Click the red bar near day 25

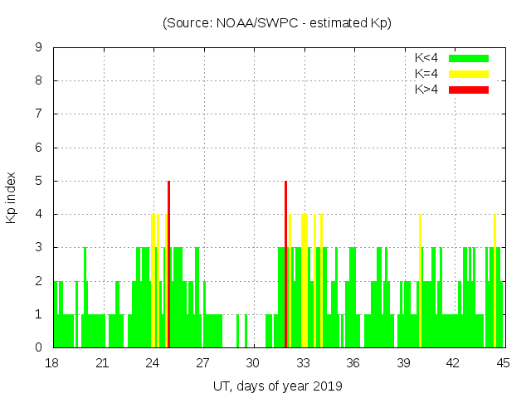[168, 264]
